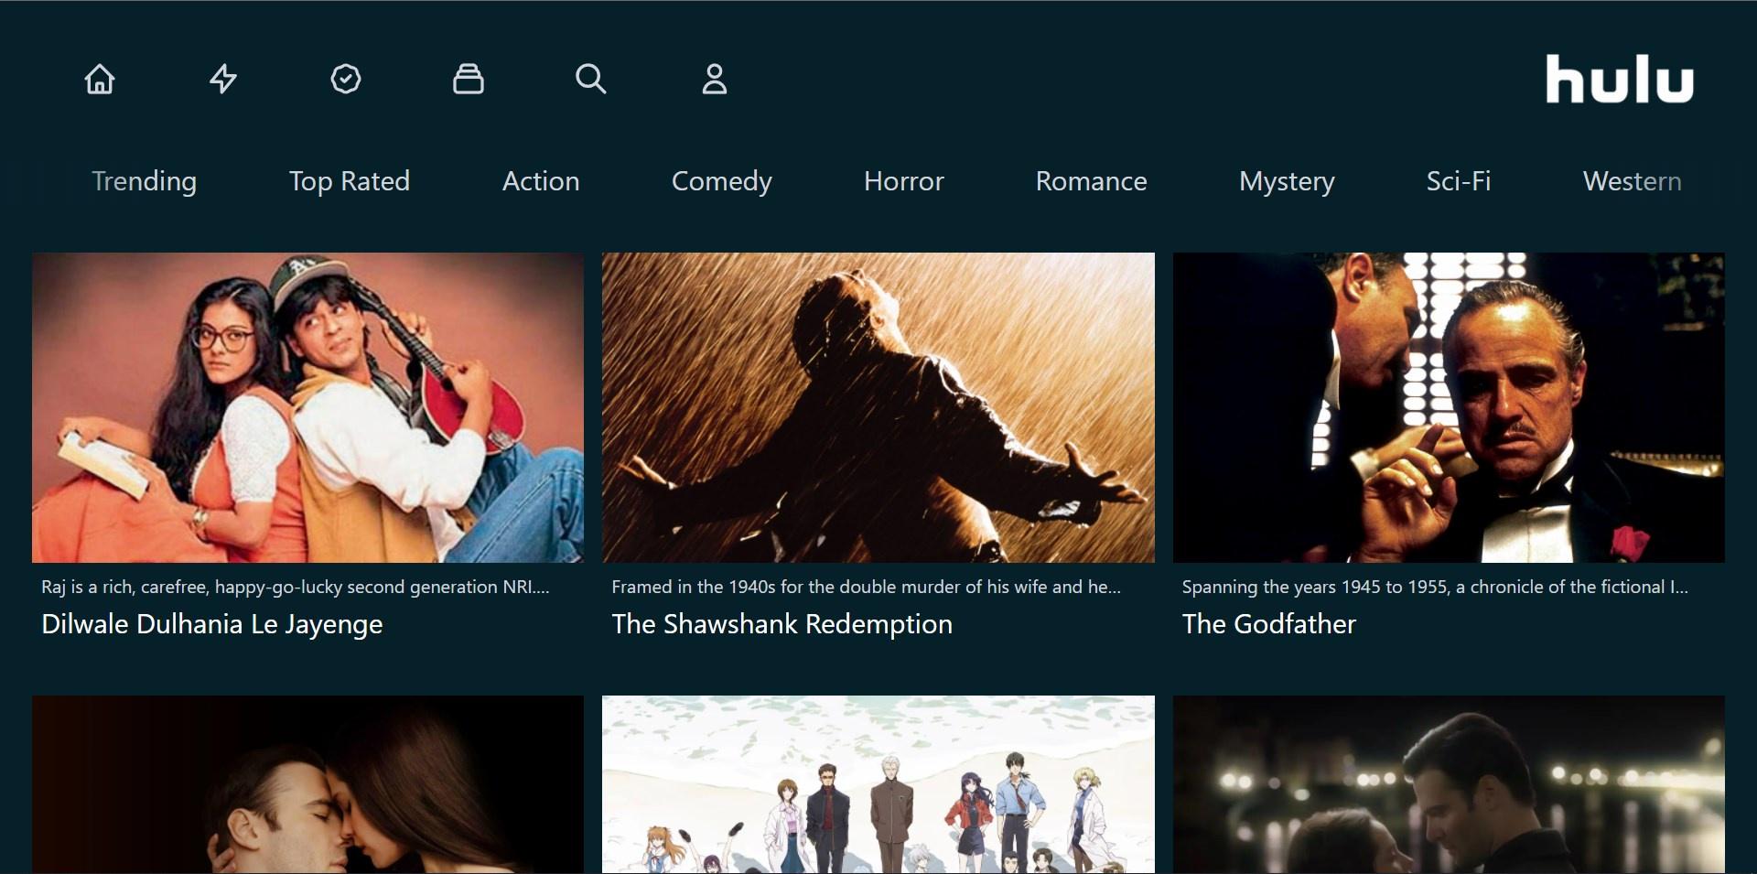The image size is (1757, 874).
Task: Open the search magnifier icon
Action: 591,79
